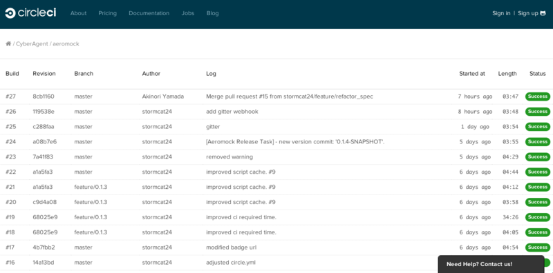
Task: Click Success badge for build #19
Action: point(538,217)
